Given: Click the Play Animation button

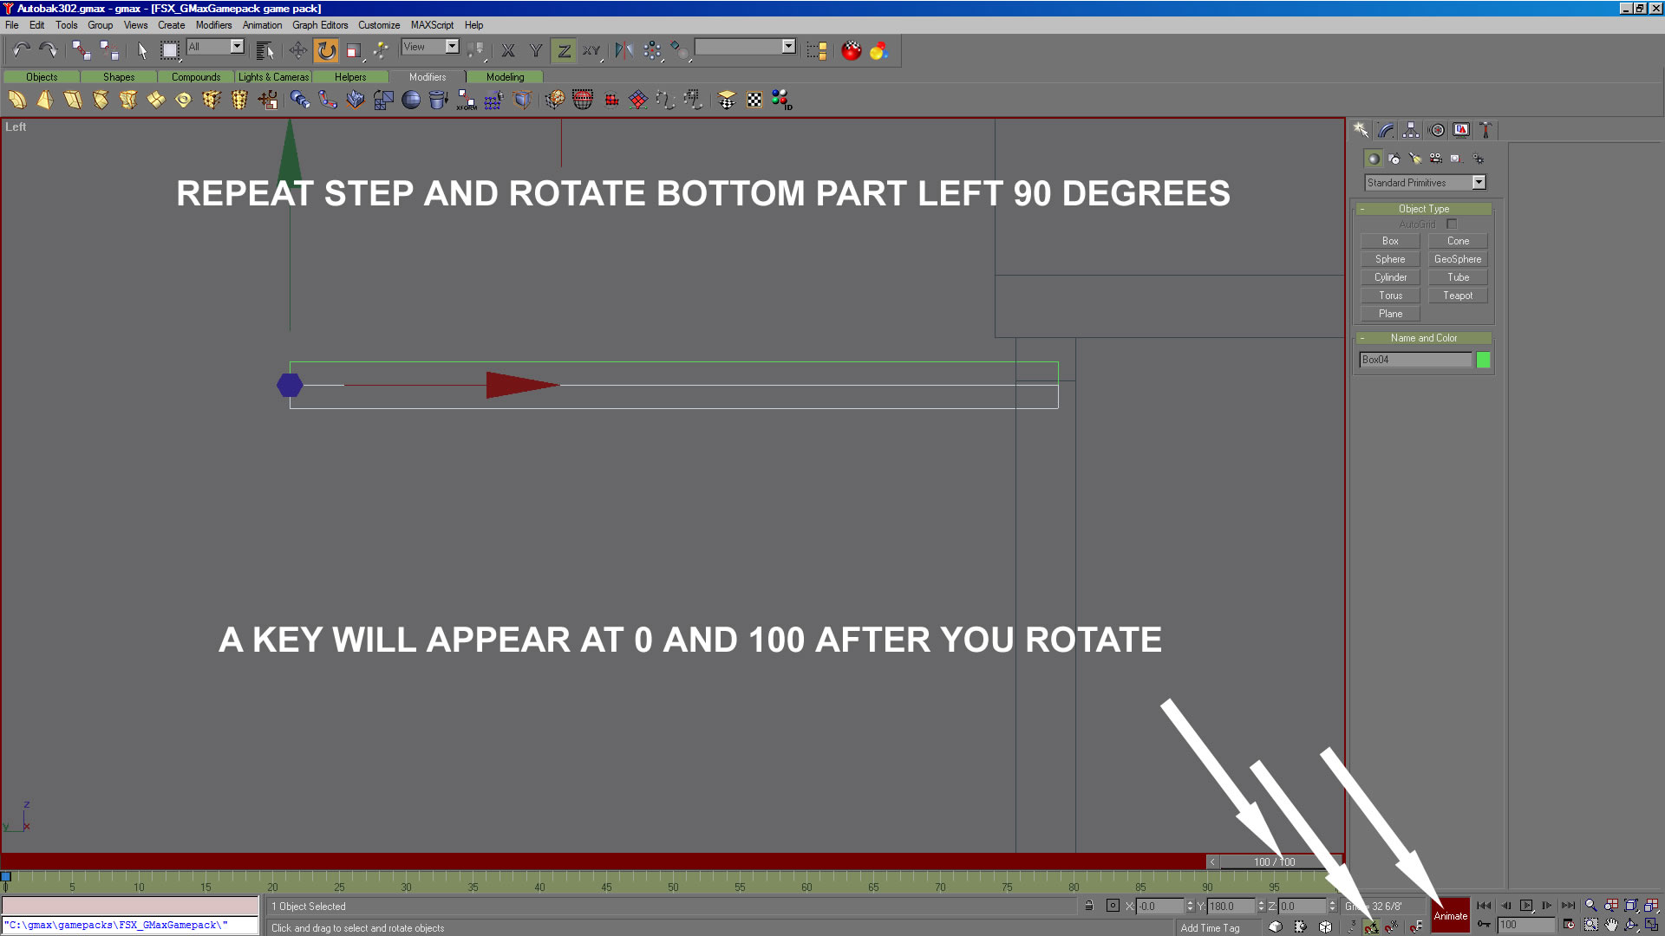Looking at the screenshot, I should tap(1526, 906).
